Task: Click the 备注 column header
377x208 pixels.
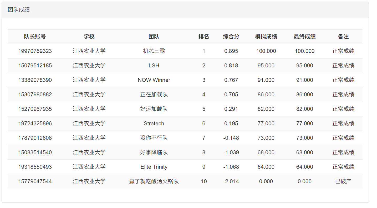Action: click(x=343, y=37)
